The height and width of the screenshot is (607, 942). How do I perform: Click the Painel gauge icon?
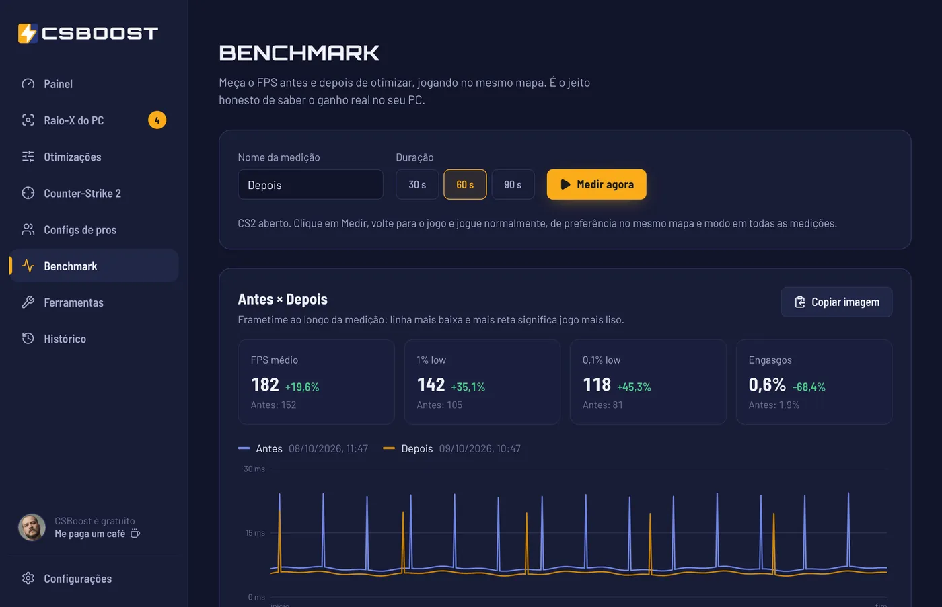tap(28, 84)
